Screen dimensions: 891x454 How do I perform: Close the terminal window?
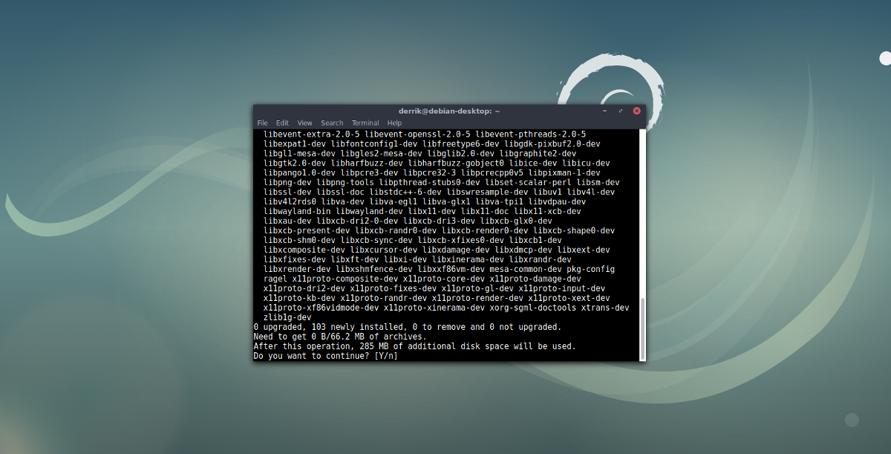point(636,111)
